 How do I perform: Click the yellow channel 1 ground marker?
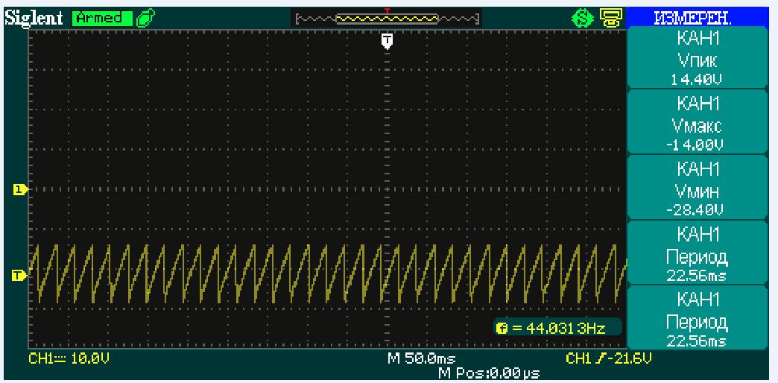(x=19, y=189)
